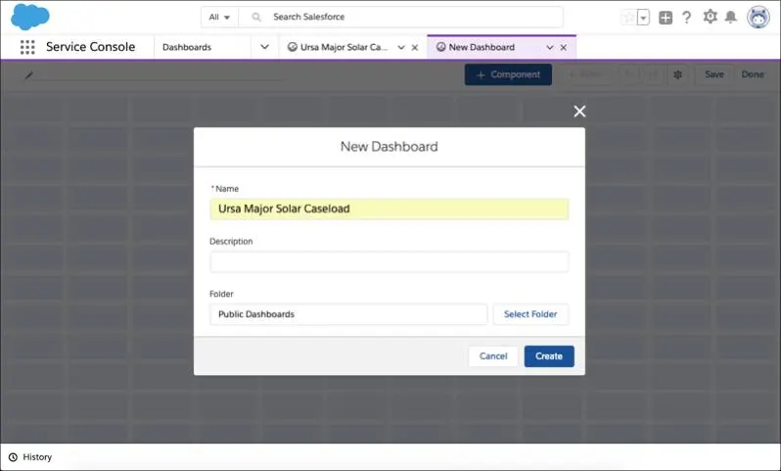Screen dimensions: 781x471
Task: Click the Folder field Public Dashboards
Action: click(348, 314)
